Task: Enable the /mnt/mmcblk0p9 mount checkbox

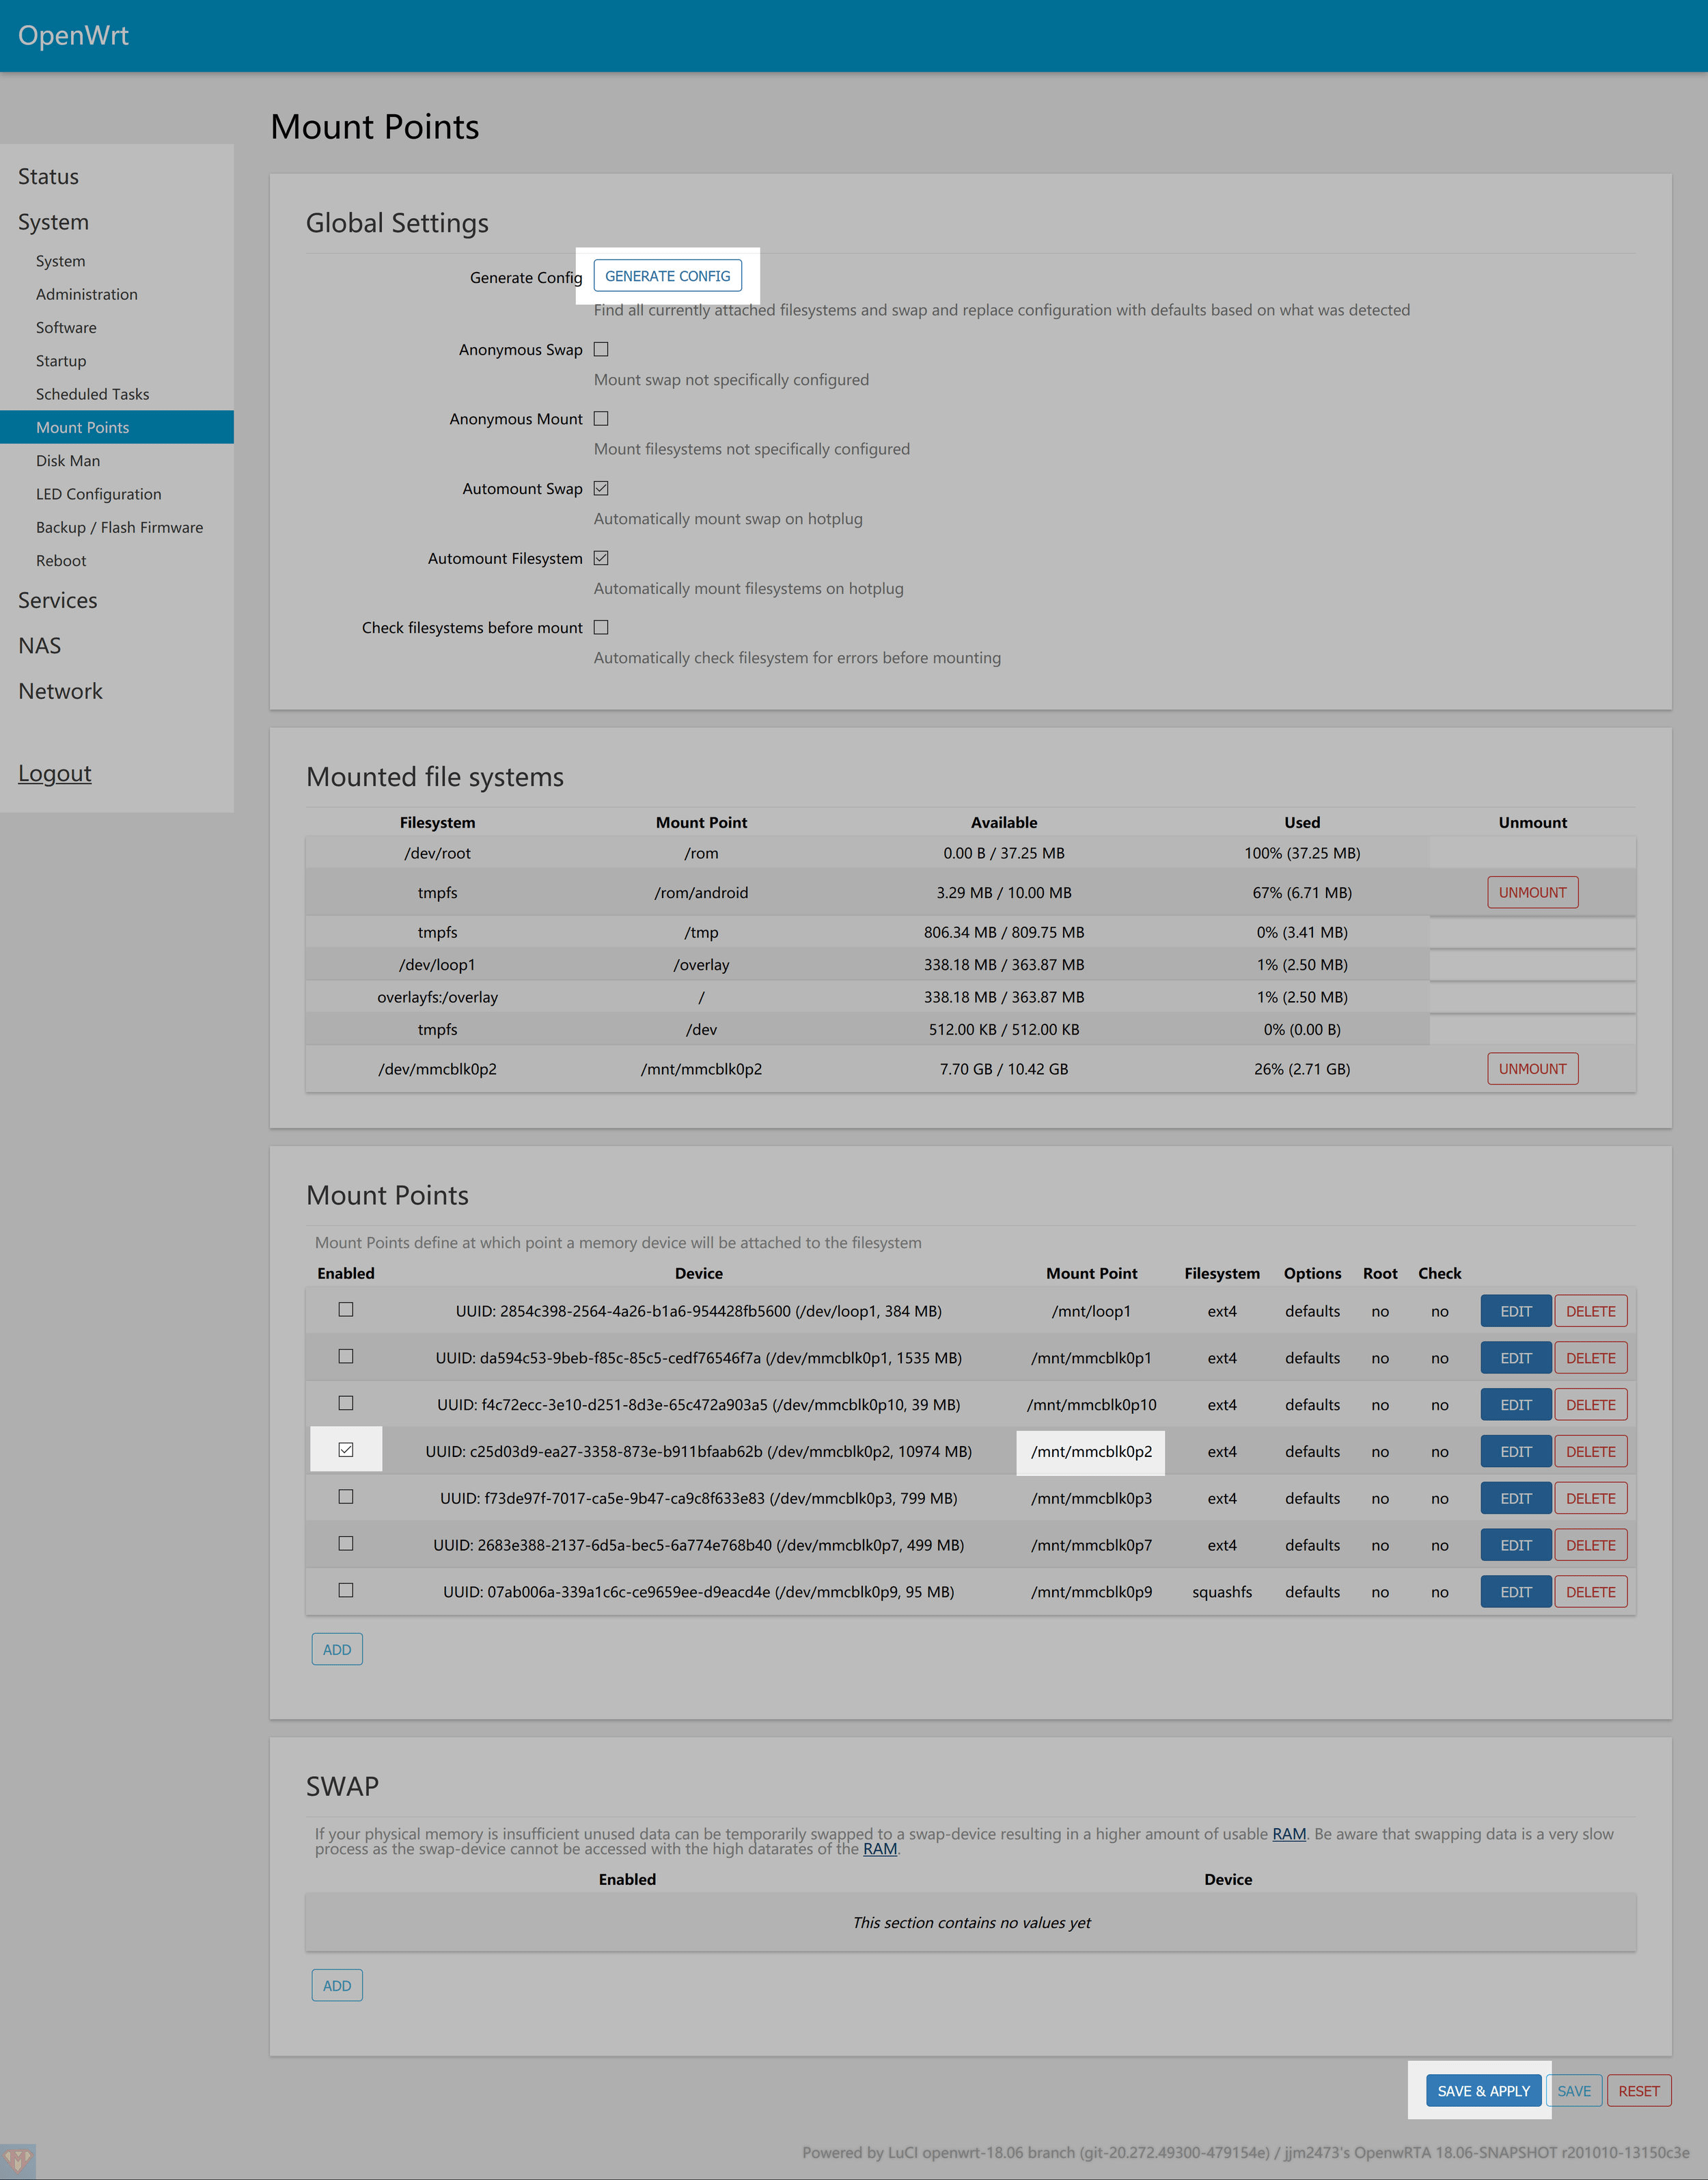Action: 346,1590
